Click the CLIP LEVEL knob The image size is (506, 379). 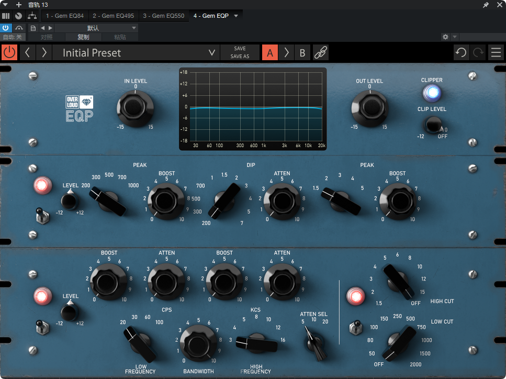[433, 125]
